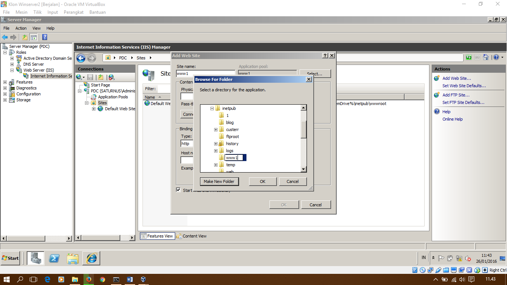Click the Server Manager forward arrow toolbar icon
Screen dimensions: 507x285
[x=13, y=37]
